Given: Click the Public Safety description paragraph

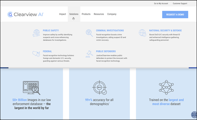Looking at the screenshot, I should 58,37.
